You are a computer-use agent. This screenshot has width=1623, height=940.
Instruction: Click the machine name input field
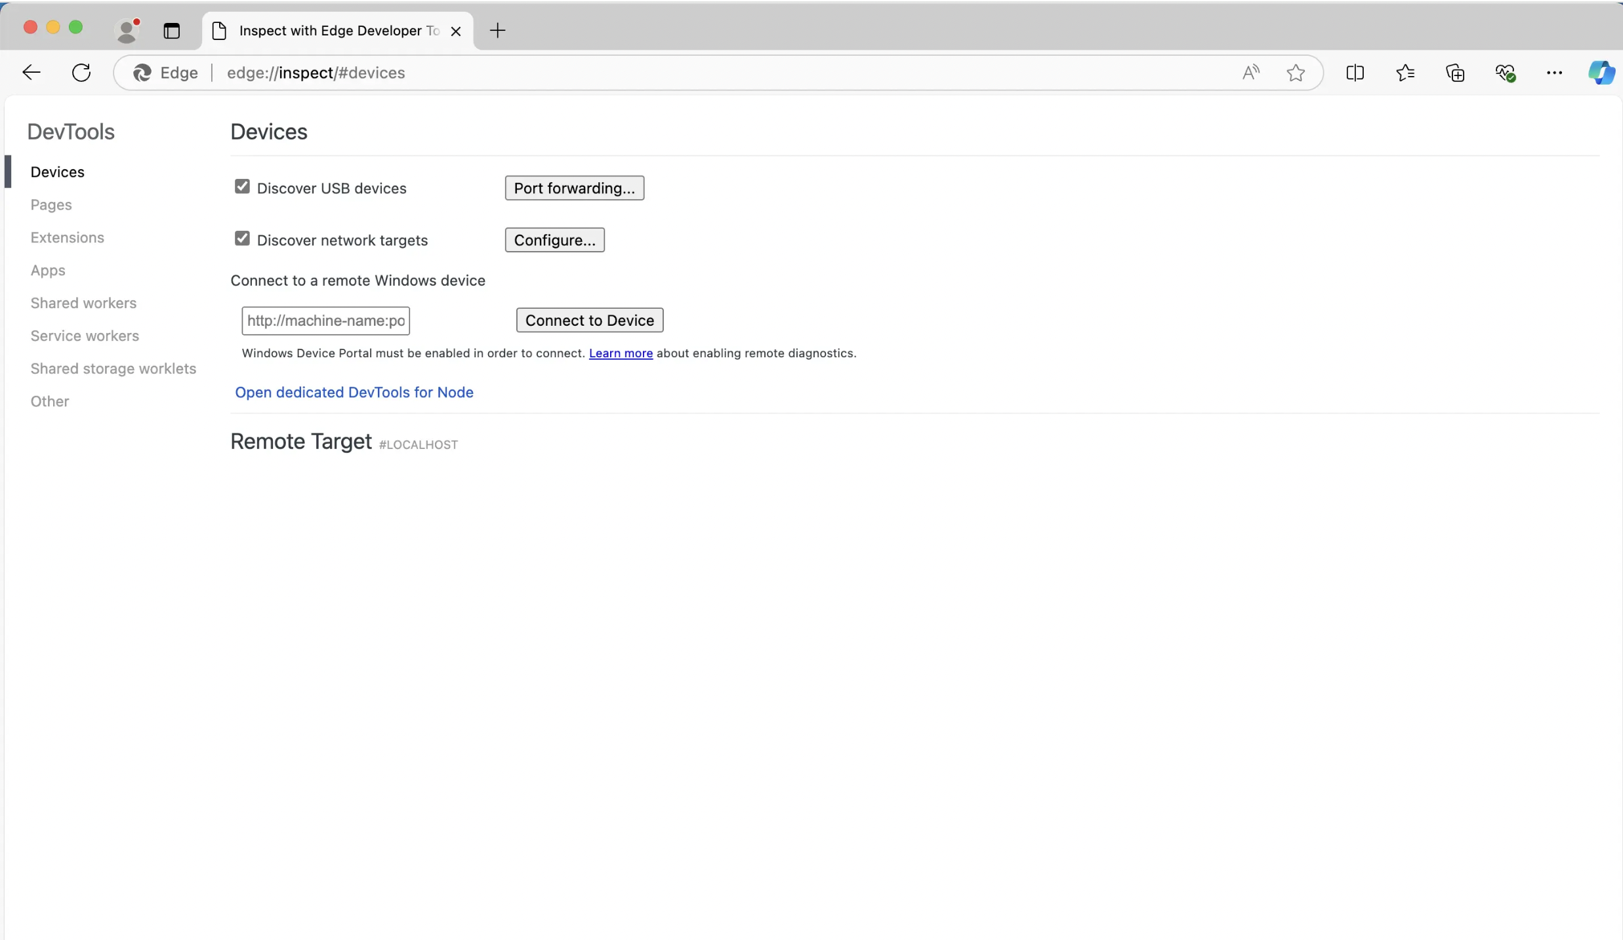click(x=326, y=320)
